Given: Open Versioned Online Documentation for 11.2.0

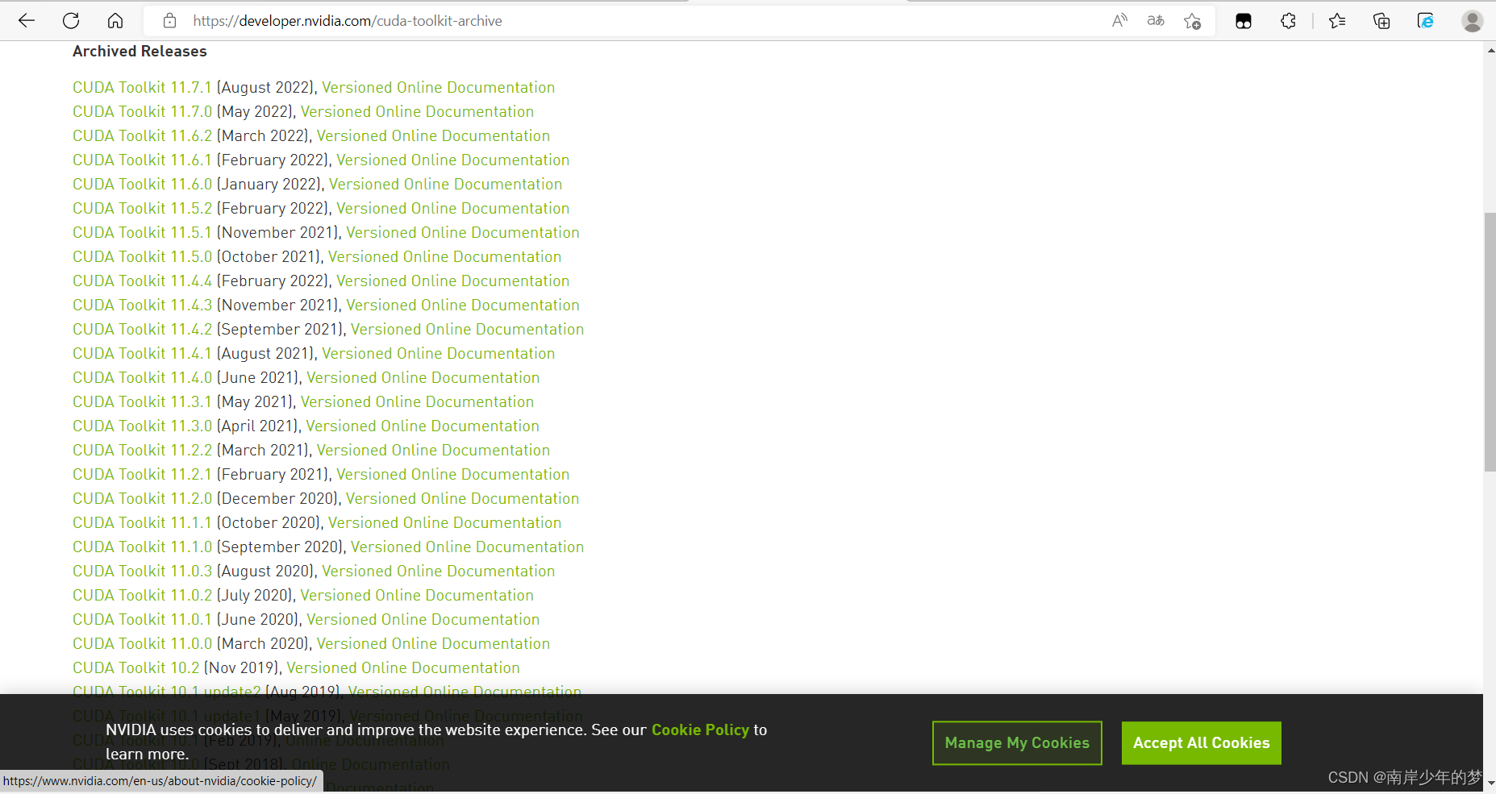Looking at the screenshot, I should click(463, 498).
